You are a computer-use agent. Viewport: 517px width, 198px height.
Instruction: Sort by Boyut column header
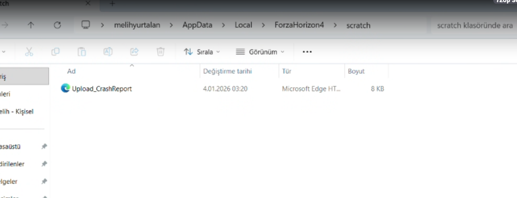356,71
